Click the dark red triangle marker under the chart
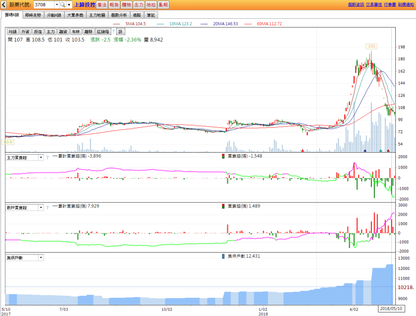Image resolution: width=416 pixels, height=316 pixels. tap(388, 151)
